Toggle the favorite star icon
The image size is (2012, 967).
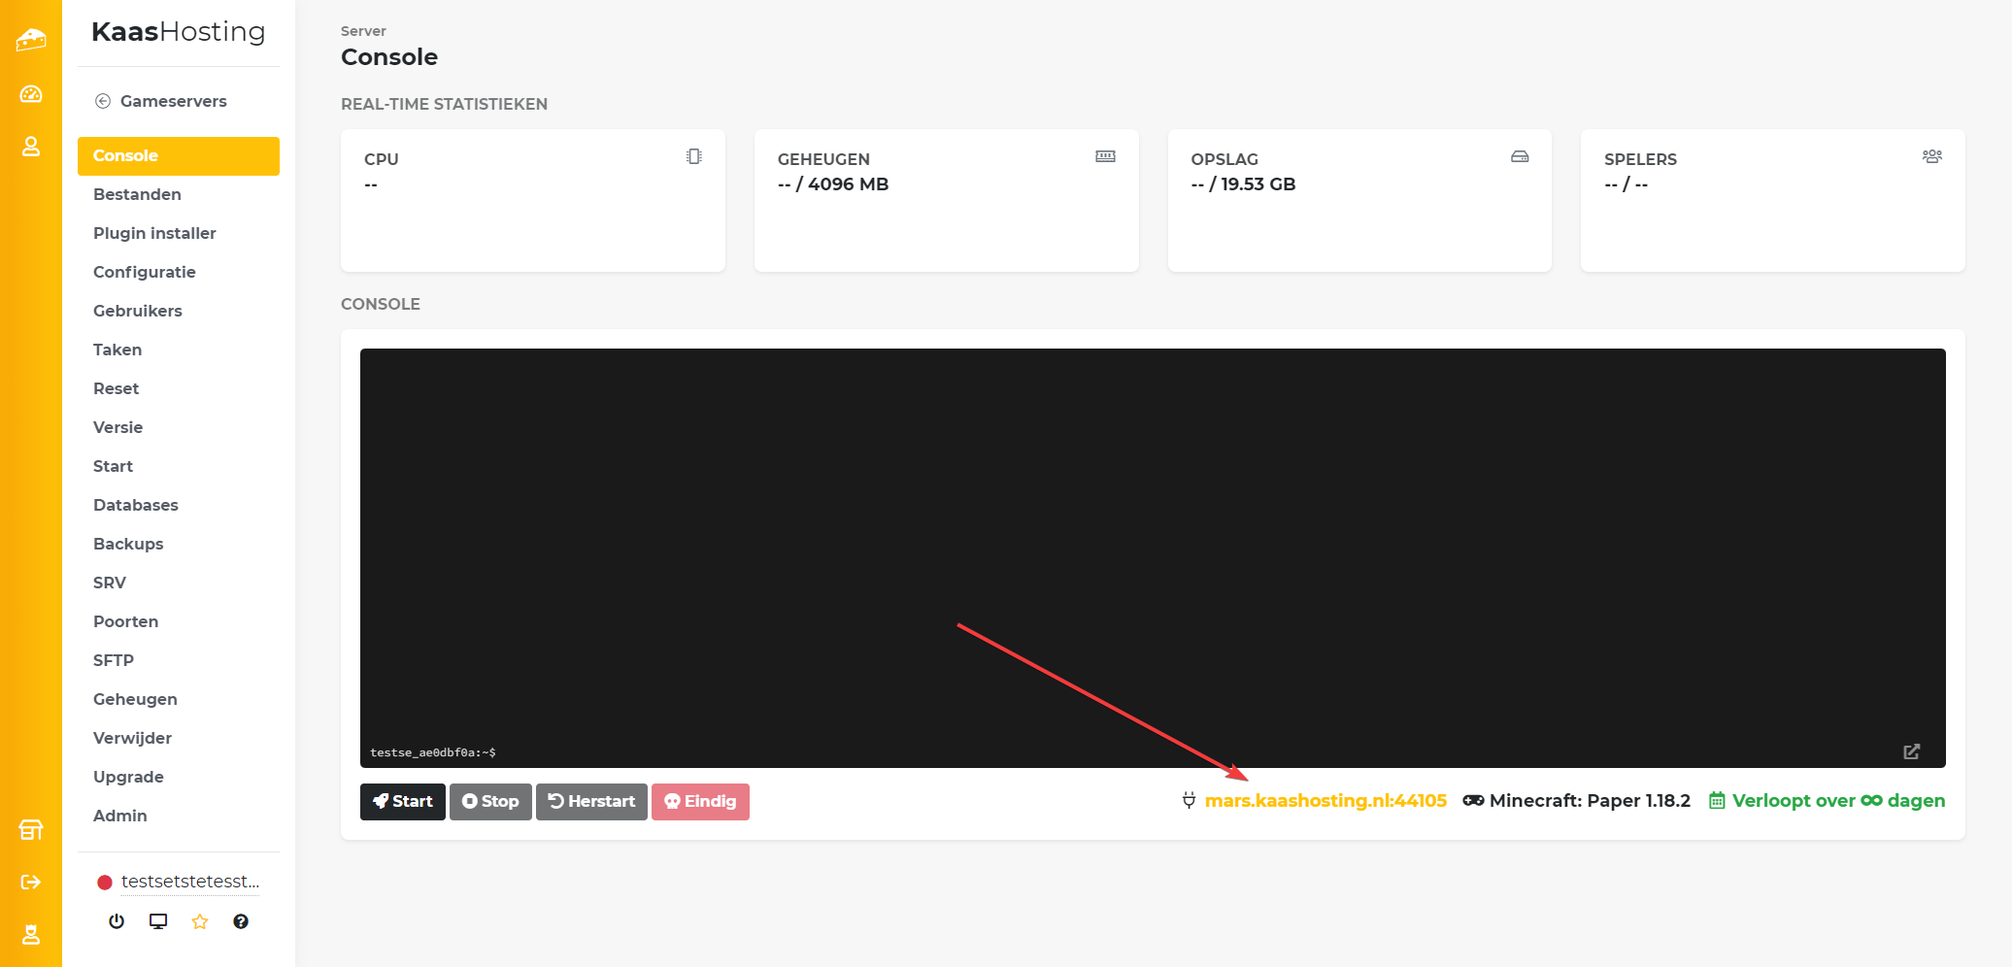pyautogui.click(x=200, y=921)
